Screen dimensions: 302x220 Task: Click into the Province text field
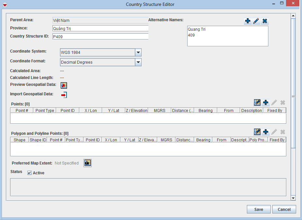tap(100, 28)
